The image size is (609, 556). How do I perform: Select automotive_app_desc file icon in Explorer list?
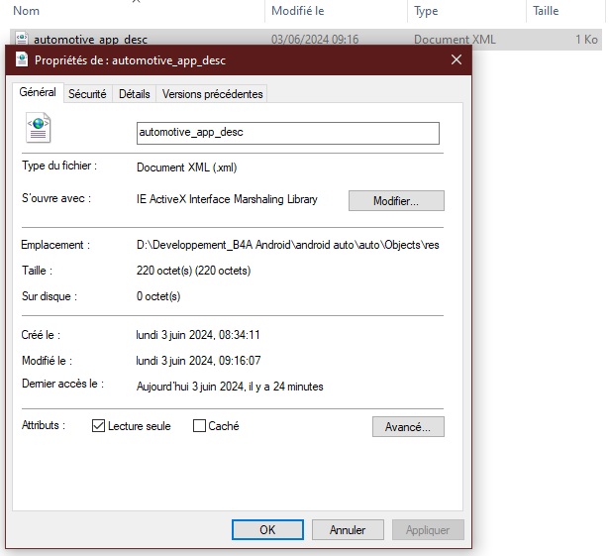pyautogui.click(x=22, y=38)
